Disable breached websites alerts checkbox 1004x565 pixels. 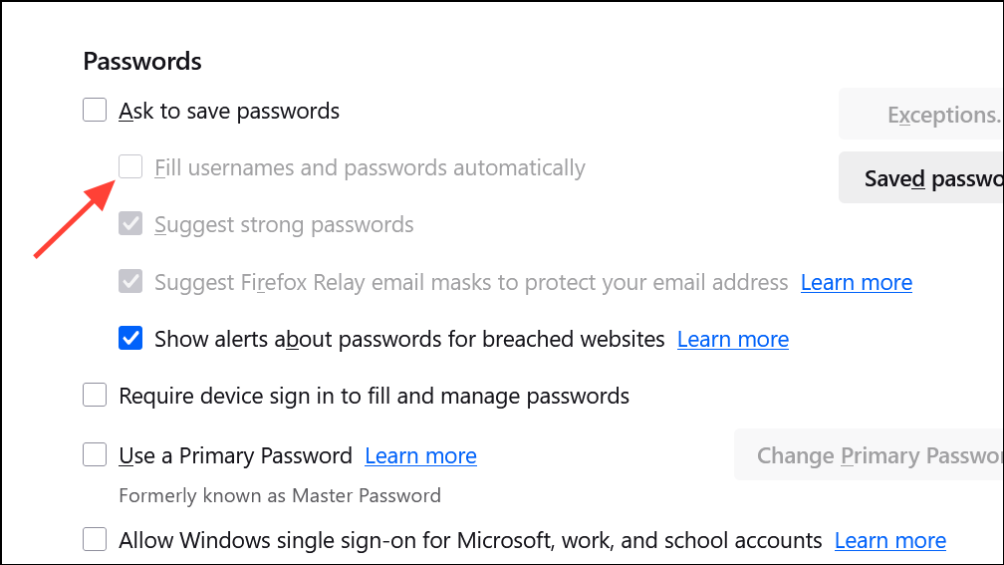130,339
